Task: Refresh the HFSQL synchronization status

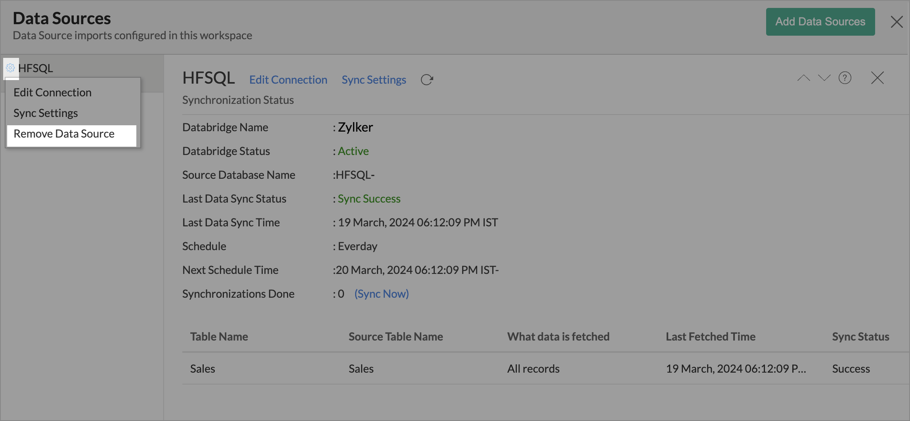Action: [x=427, y=80]
